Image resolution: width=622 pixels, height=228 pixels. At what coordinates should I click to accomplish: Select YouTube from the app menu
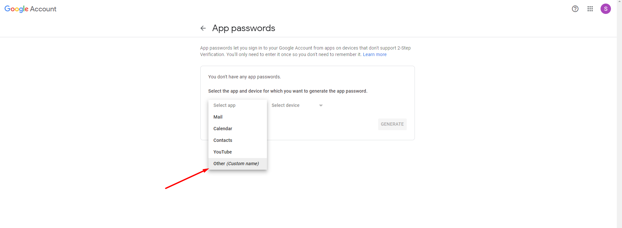223,152
